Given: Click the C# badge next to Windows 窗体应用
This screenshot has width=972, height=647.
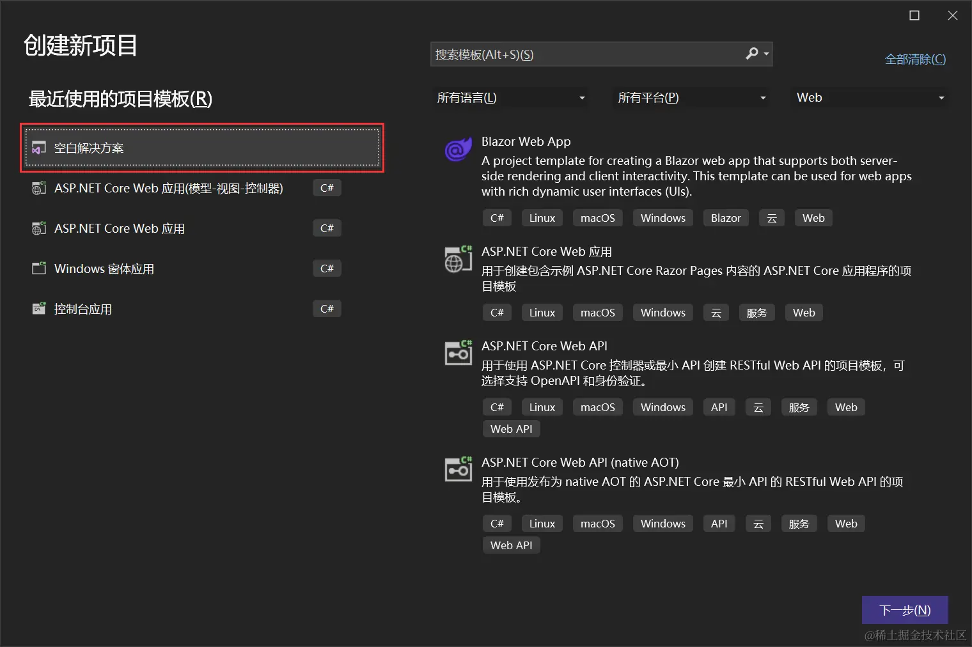Looking at the screenshot, I should [x=327, y=269].
